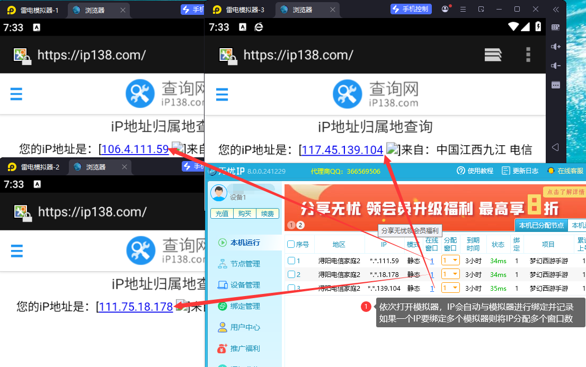This screenshot has width=586, height=367.
Task: Click the https://ip138.com/ address bar in emulator-3
Action: 298,55
